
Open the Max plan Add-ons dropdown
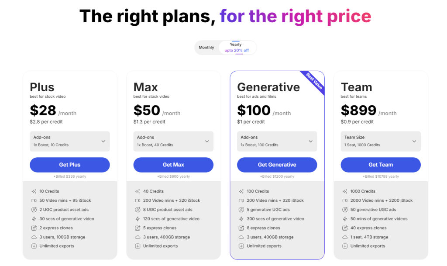[x=173, y=141]
